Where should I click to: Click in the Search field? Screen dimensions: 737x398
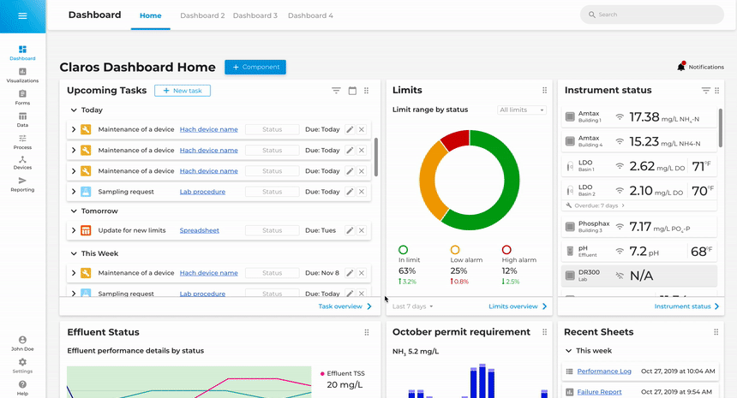652,15
